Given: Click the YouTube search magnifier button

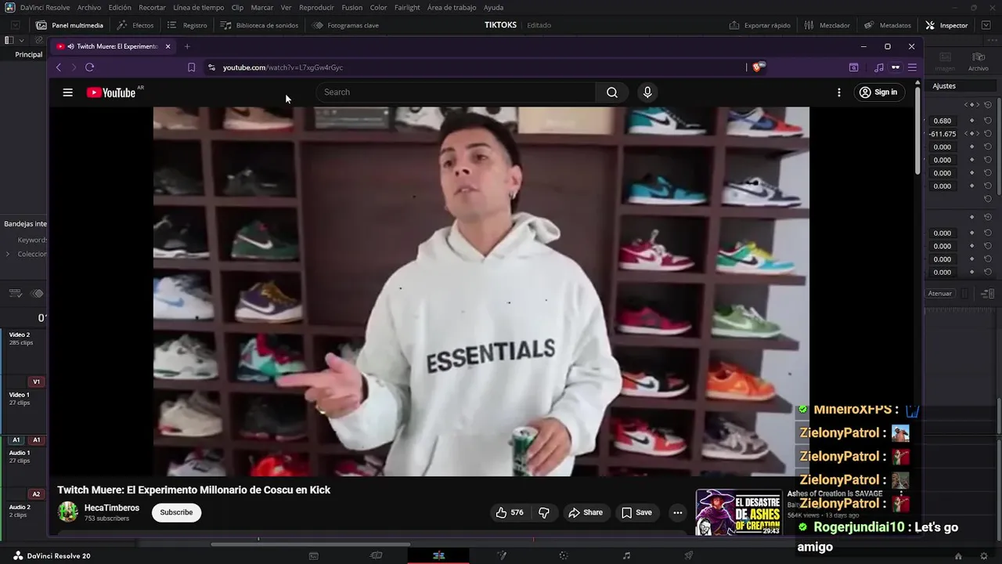Looking at the screenshot, I should click(612, 92).
